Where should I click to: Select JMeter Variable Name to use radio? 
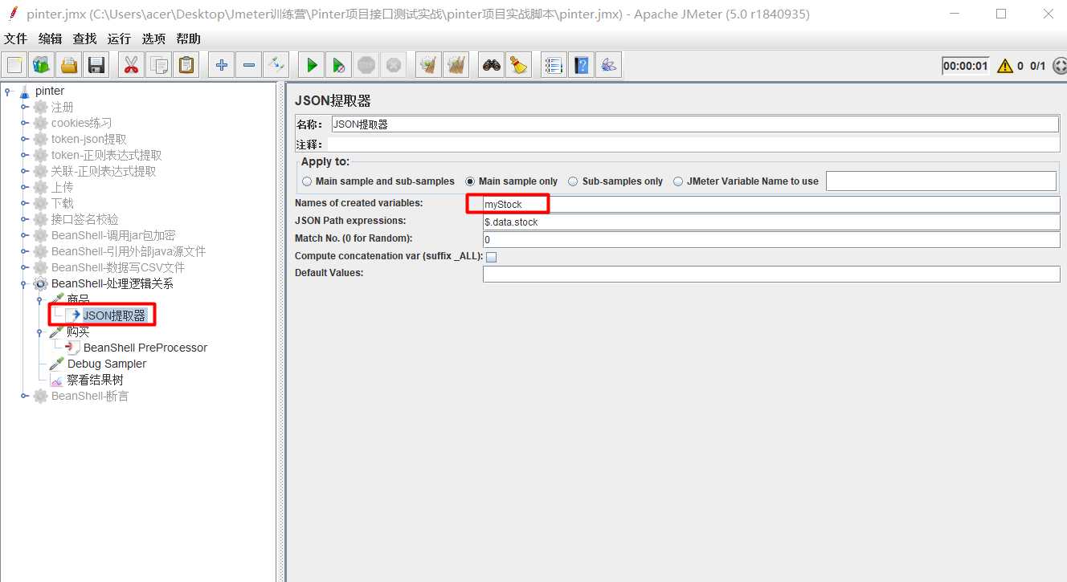679,181
